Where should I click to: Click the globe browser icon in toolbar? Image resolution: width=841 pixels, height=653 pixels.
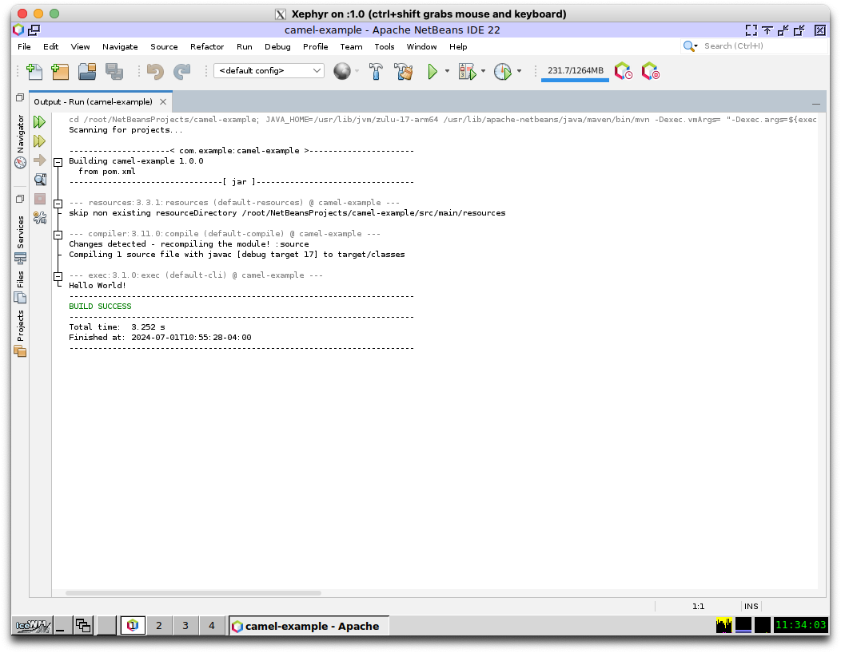pyautogui.click(x=341, y=71)
